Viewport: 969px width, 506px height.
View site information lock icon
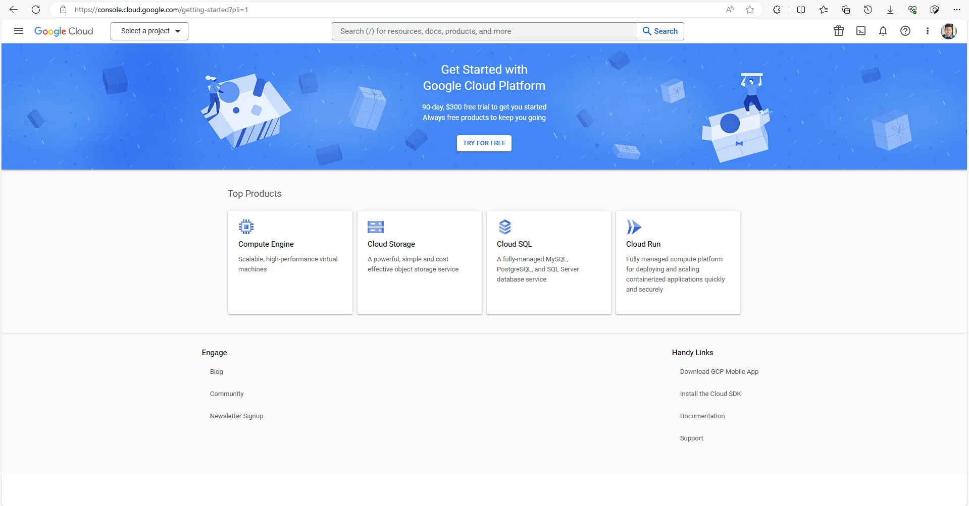(63, 10)
